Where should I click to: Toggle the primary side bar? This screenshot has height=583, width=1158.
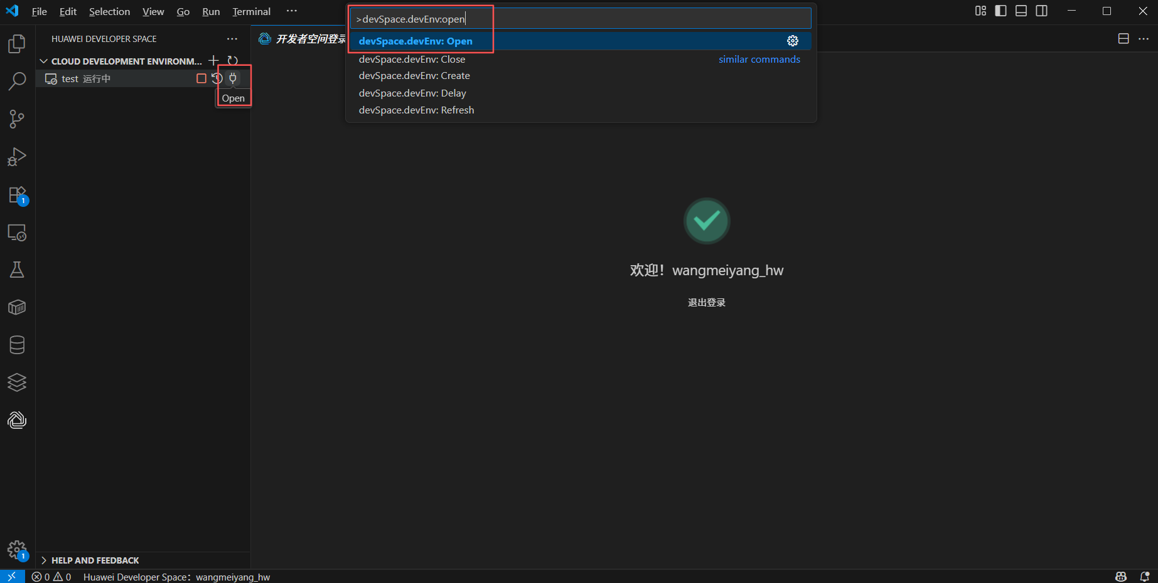pyautogui.click(x=1000, y=11)
